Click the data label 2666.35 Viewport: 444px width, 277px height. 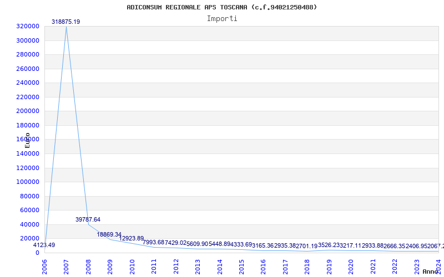pos(395,247)
